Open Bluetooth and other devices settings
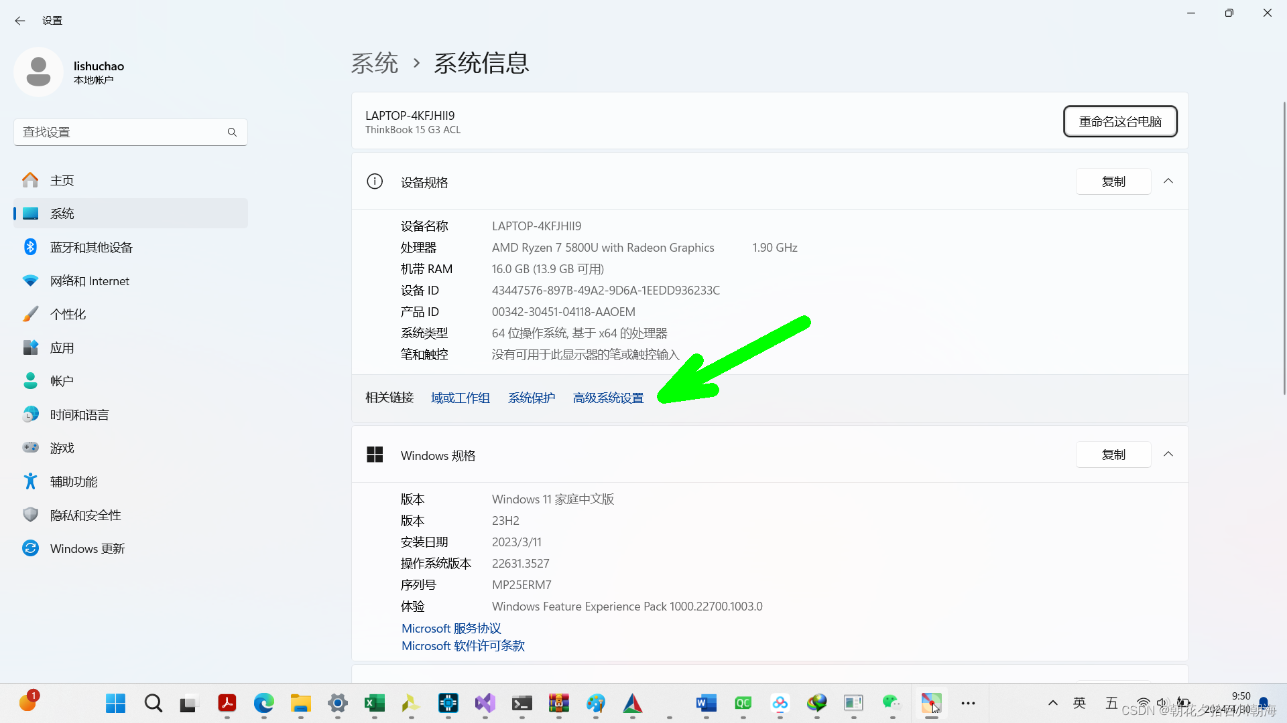 91,248
